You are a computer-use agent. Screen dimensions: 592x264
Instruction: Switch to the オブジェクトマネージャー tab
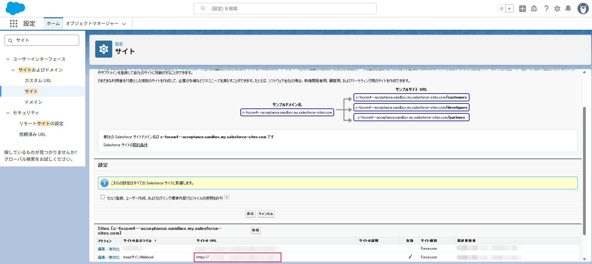[92, 24]
